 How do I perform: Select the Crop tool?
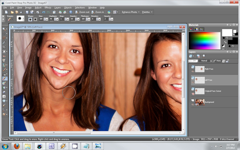click(x=4, y=47)
